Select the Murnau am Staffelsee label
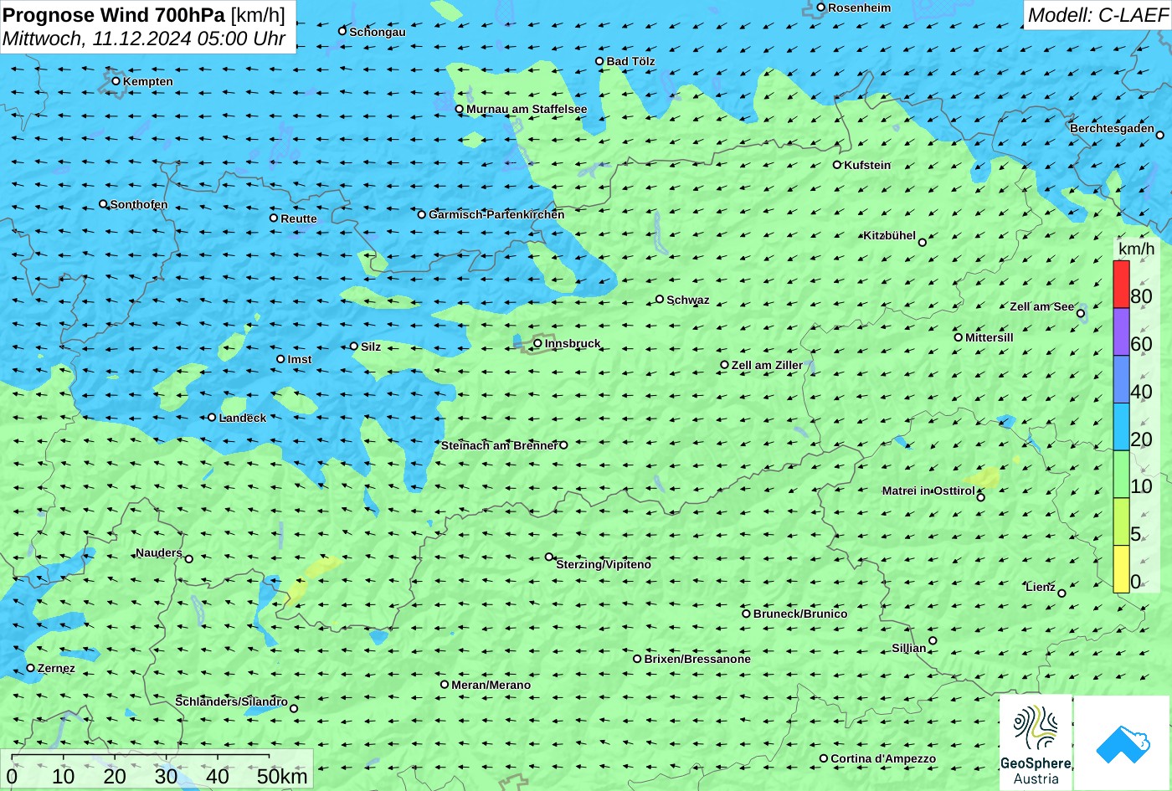The width and height of the screenshot is (1172, 791). click(527, 109)
